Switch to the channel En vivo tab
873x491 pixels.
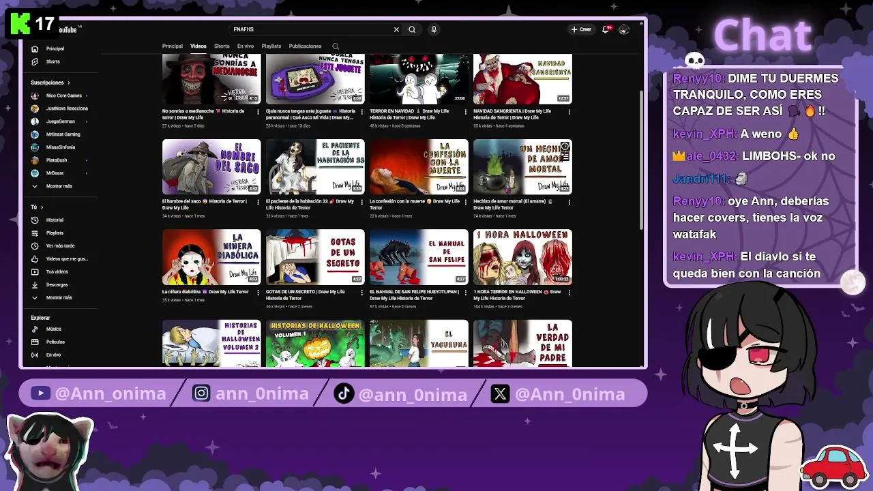coord(246,46)
